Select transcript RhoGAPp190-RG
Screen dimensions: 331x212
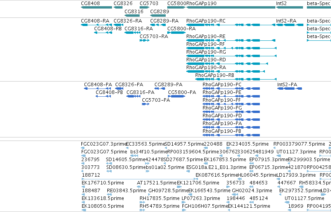(x=231, y=56)
